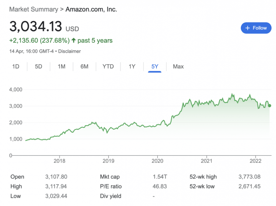The width and height of the screenshot is (276, 206).
Task: Click the green endpoint dot on chart
Action: click(x=270, y=106)
